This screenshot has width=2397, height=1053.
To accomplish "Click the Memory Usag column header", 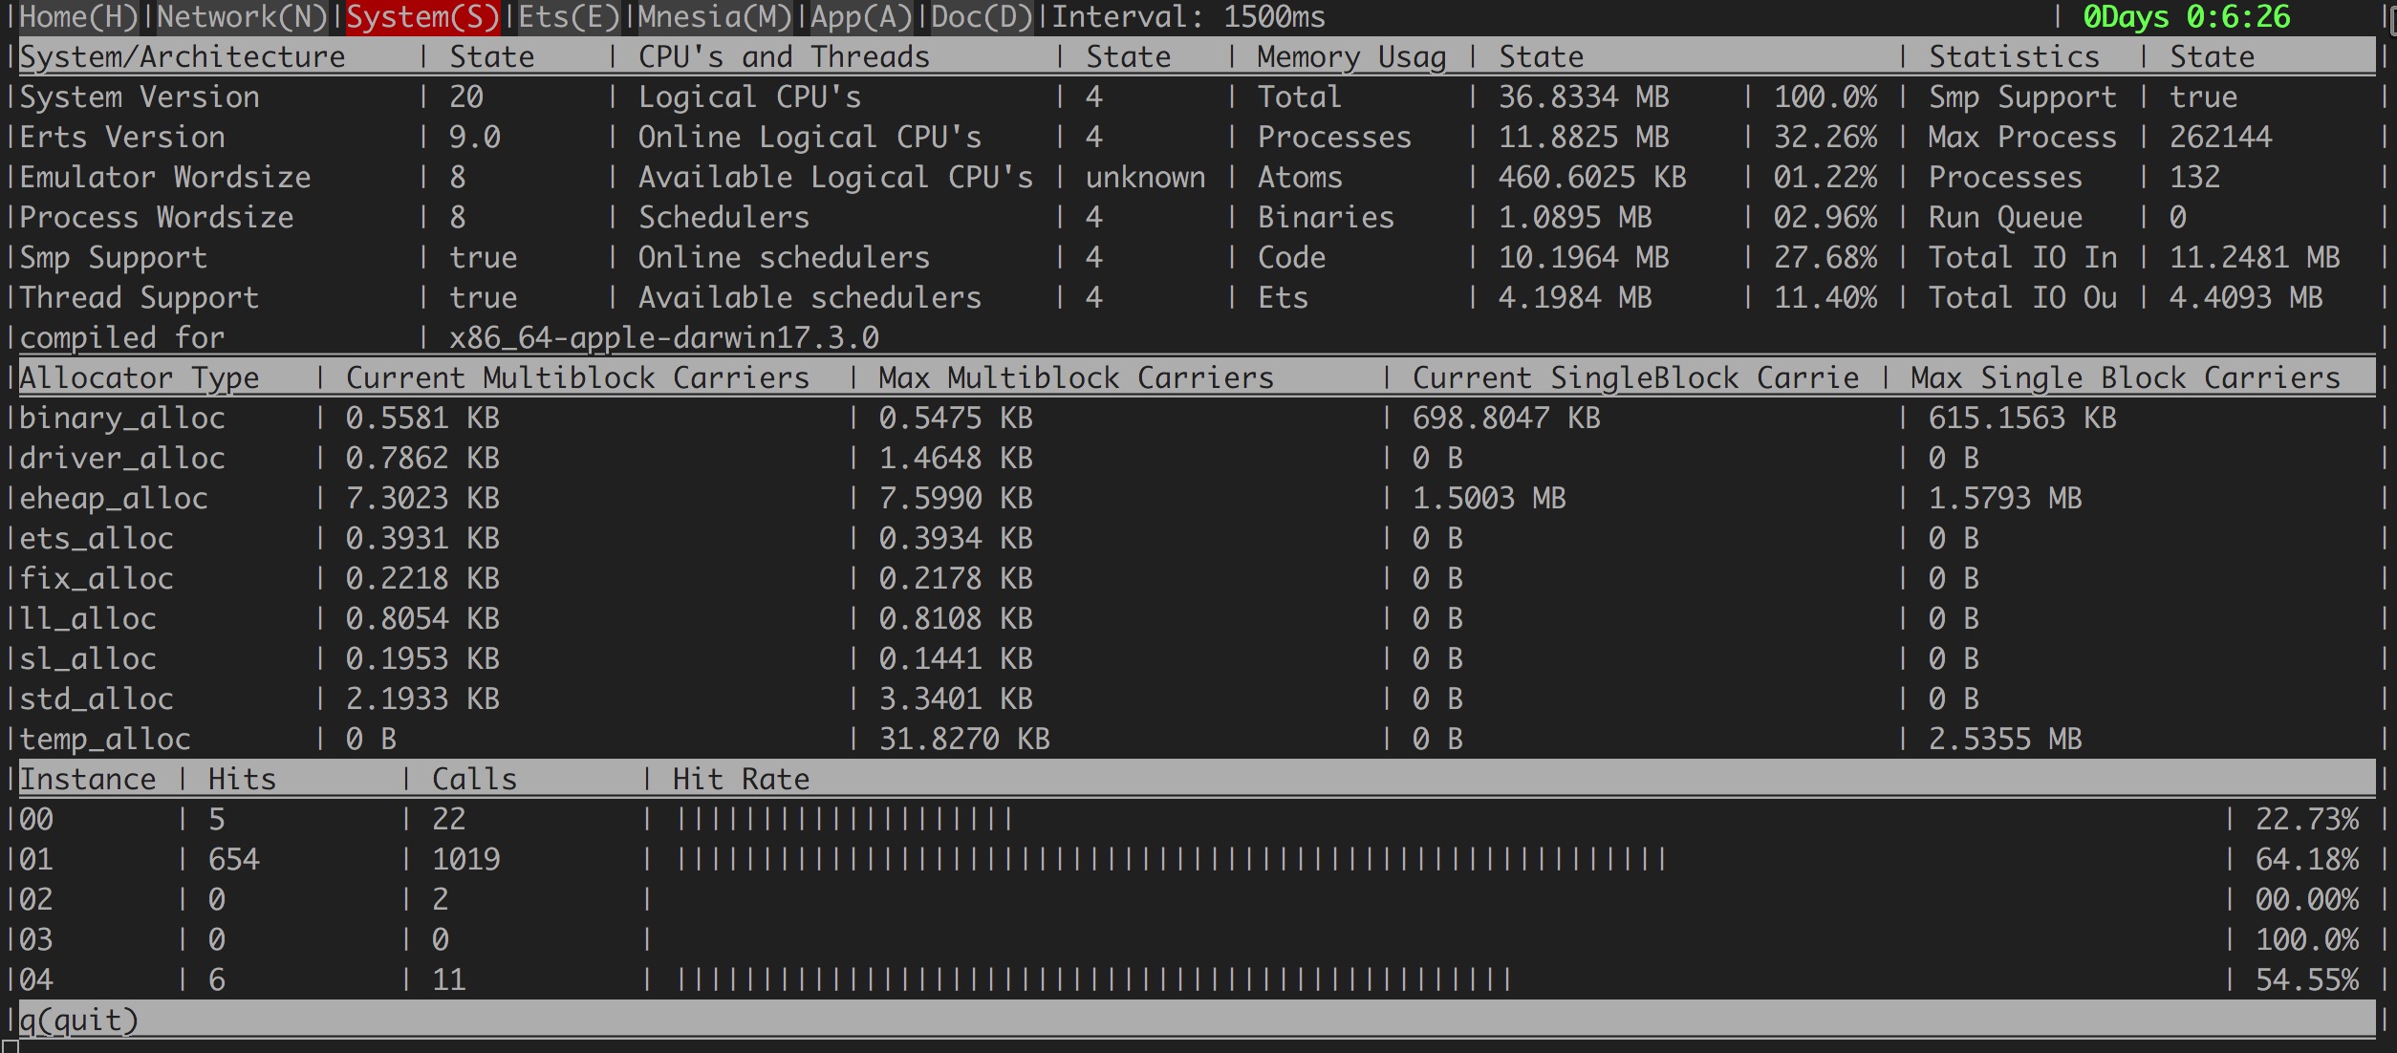I will 1350,57.
